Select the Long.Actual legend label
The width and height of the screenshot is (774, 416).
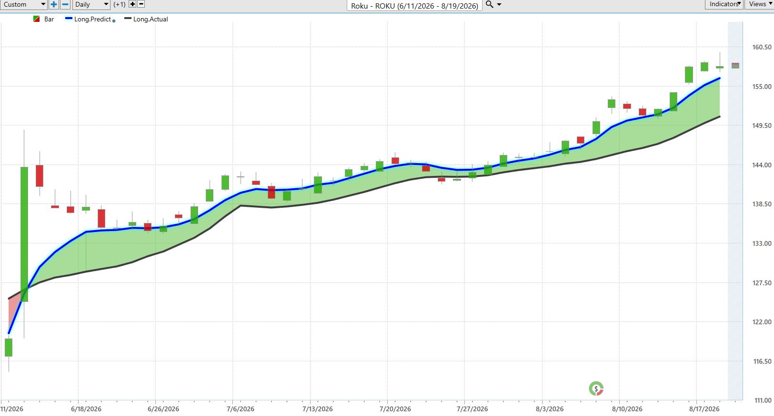151,19
